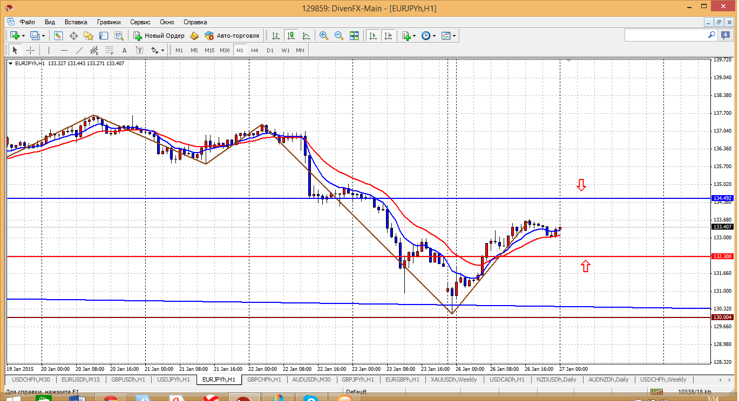Image resolution: width=739 pixels, height=401 pixels.
Task: Select the Trendline drawing tool
Action: (x=79, y=50)
